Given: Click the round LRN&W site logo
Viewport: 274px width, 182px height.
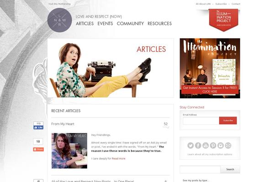Looking at the screenshot, I should 59,20.
